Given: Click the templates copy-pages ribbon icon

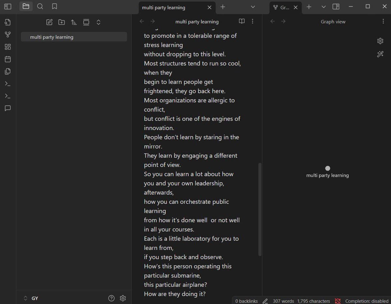Looking at the screenshot, I should tap(8, 71).
